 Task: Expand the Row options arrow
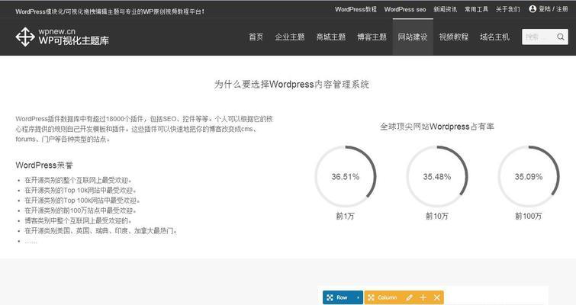[x=358, y=297]
